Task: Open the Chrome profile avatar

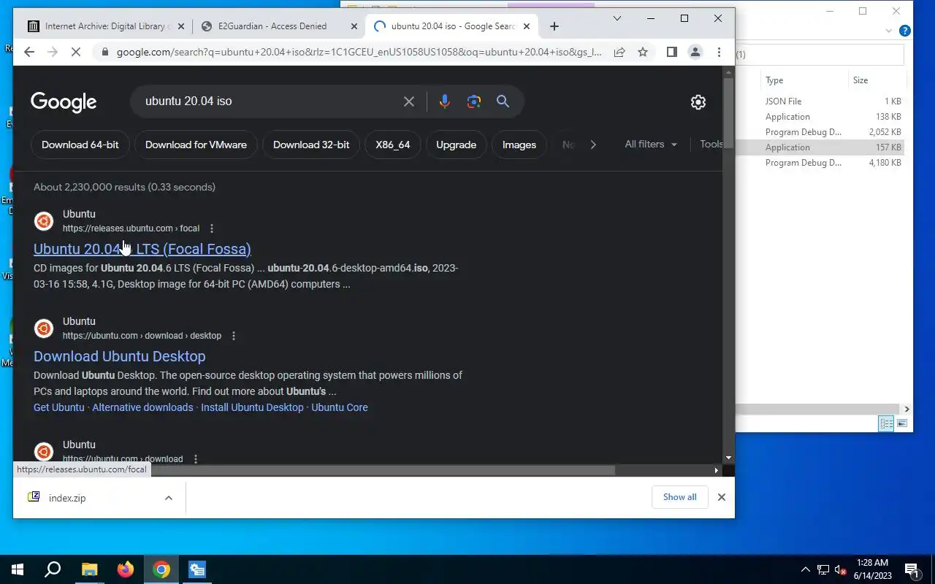Action: click(695, 52)
